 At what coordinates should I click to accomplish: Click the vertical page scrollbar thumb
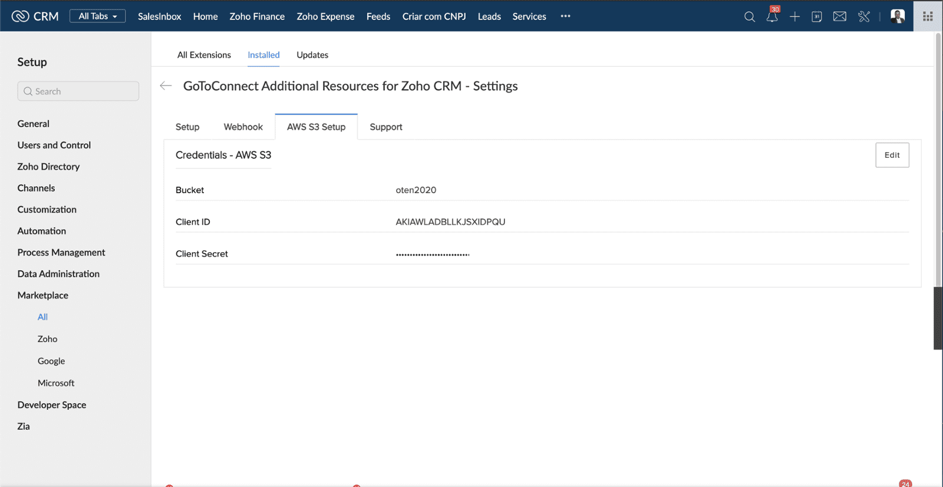pos(937,318)
